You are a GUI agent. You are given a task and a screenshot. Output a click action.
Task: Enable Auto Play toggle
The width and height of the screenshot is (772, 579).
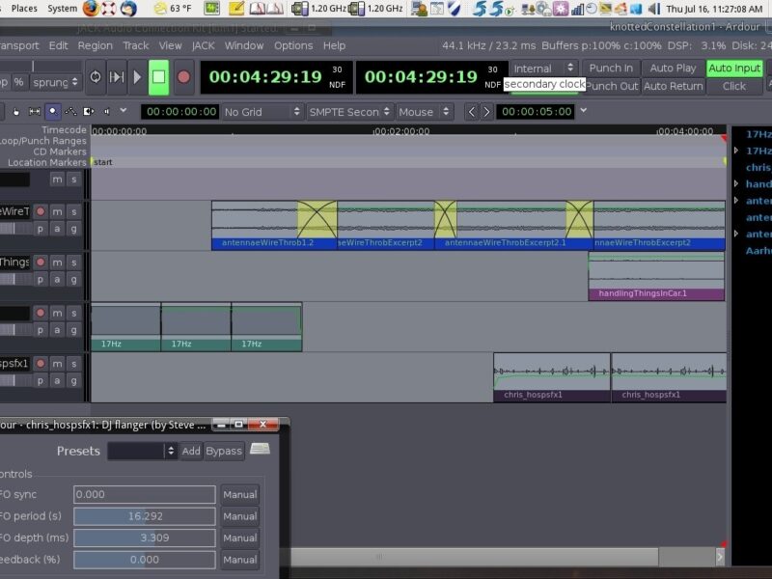pyautogui.click(x=673, y=69)
